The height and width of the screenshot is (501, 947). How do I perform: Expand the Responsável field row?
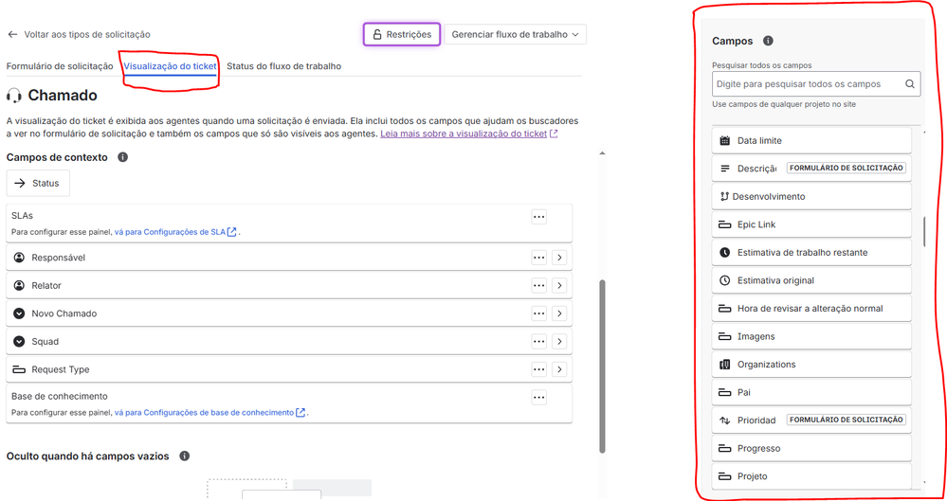[559, 258]
